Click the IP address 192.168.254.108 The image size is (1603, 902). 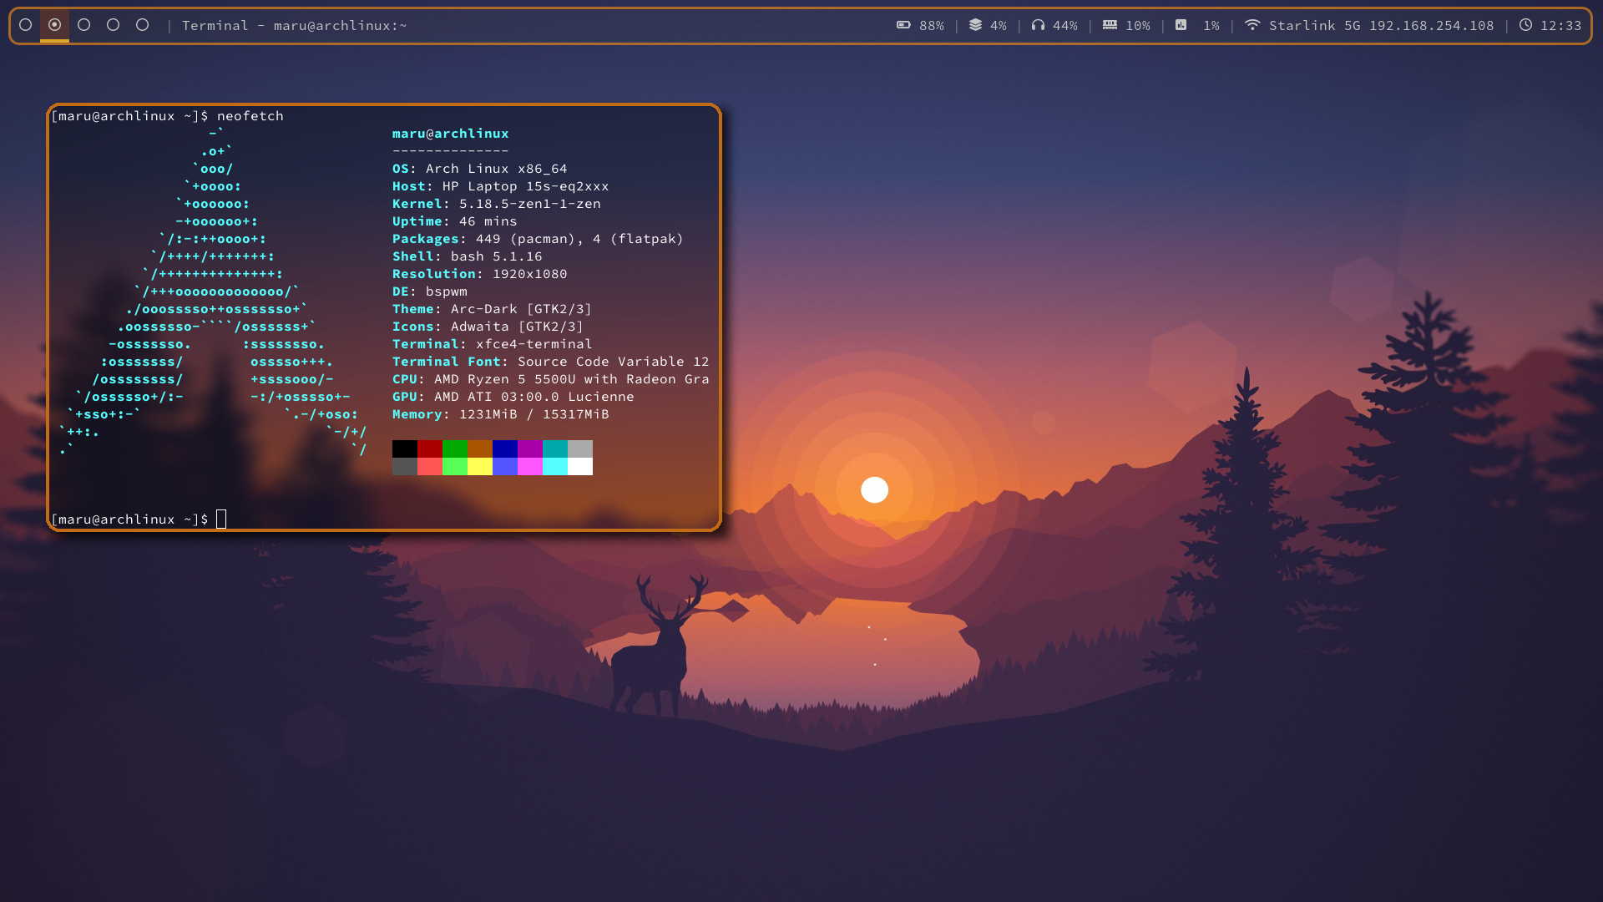click(1430, 25)
